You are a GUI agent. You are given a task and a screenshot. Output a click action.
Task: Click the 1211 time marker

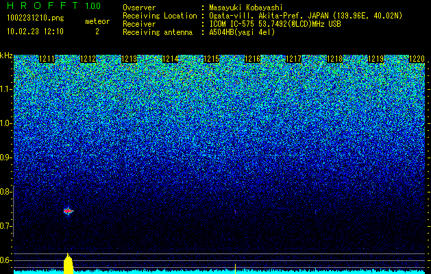tap(47, 59)
